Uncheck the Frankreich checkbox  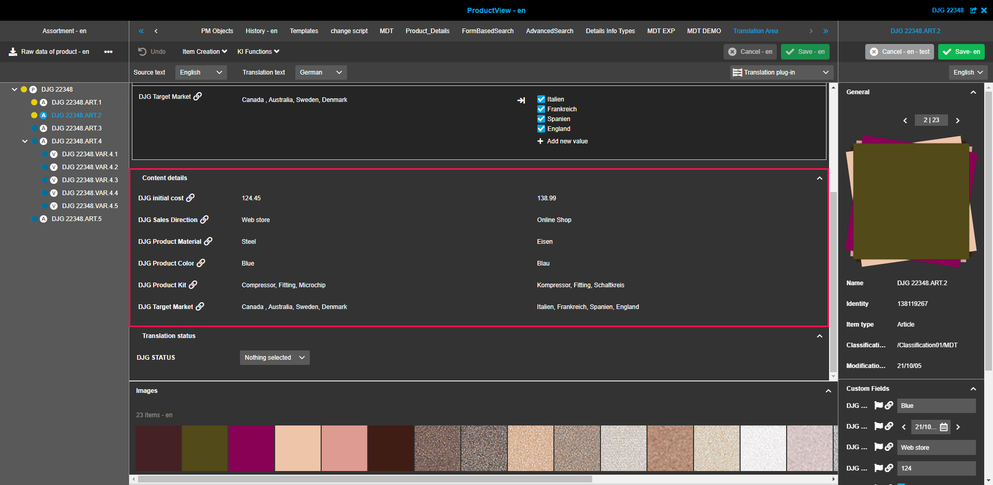click(541, 109)
